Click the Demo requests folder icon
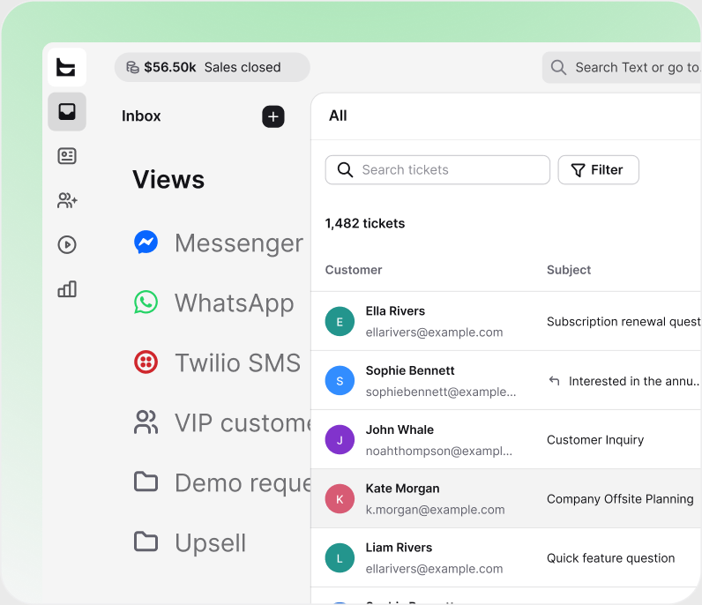Image resolution: width=702 pixels, height=605 pixels. point(146,482)
